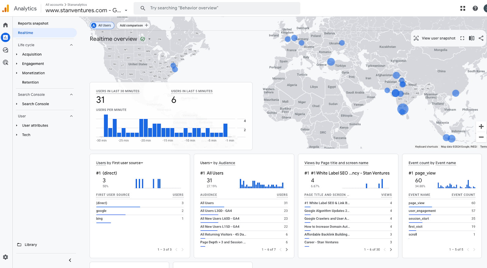Select the (direct) source row
This screenshot has width=487, height=268.
[x=140, y=203]
